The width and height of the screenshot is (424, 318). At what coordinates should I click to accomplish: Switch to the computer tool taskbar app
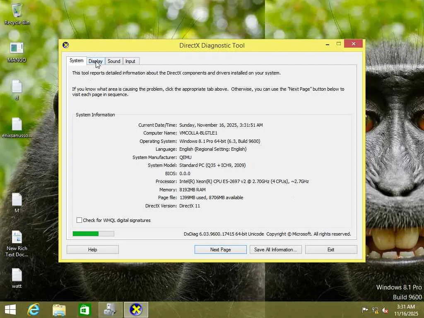pyautogui.click(x=110, y=310)
